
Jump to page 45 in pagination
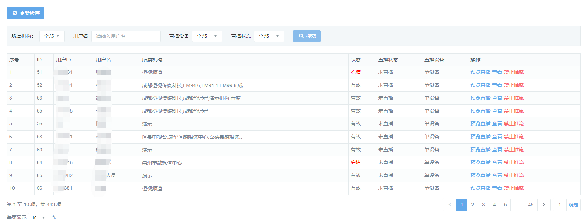(530, 205)
